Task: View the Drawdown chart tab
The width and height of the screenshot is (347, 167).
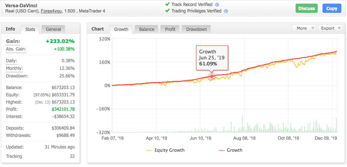Action: tap(196, 29)
